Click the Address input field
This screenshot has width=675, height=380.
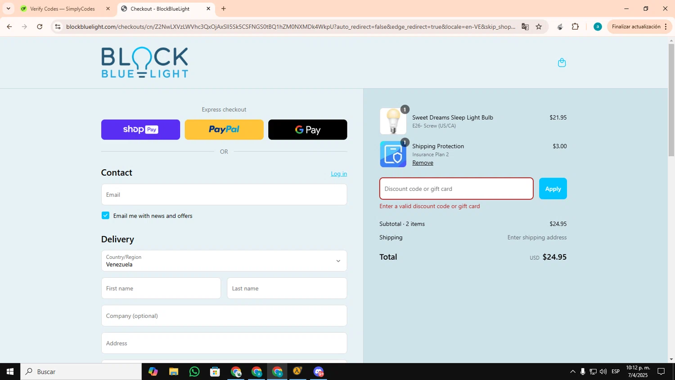tap(224, 343)
